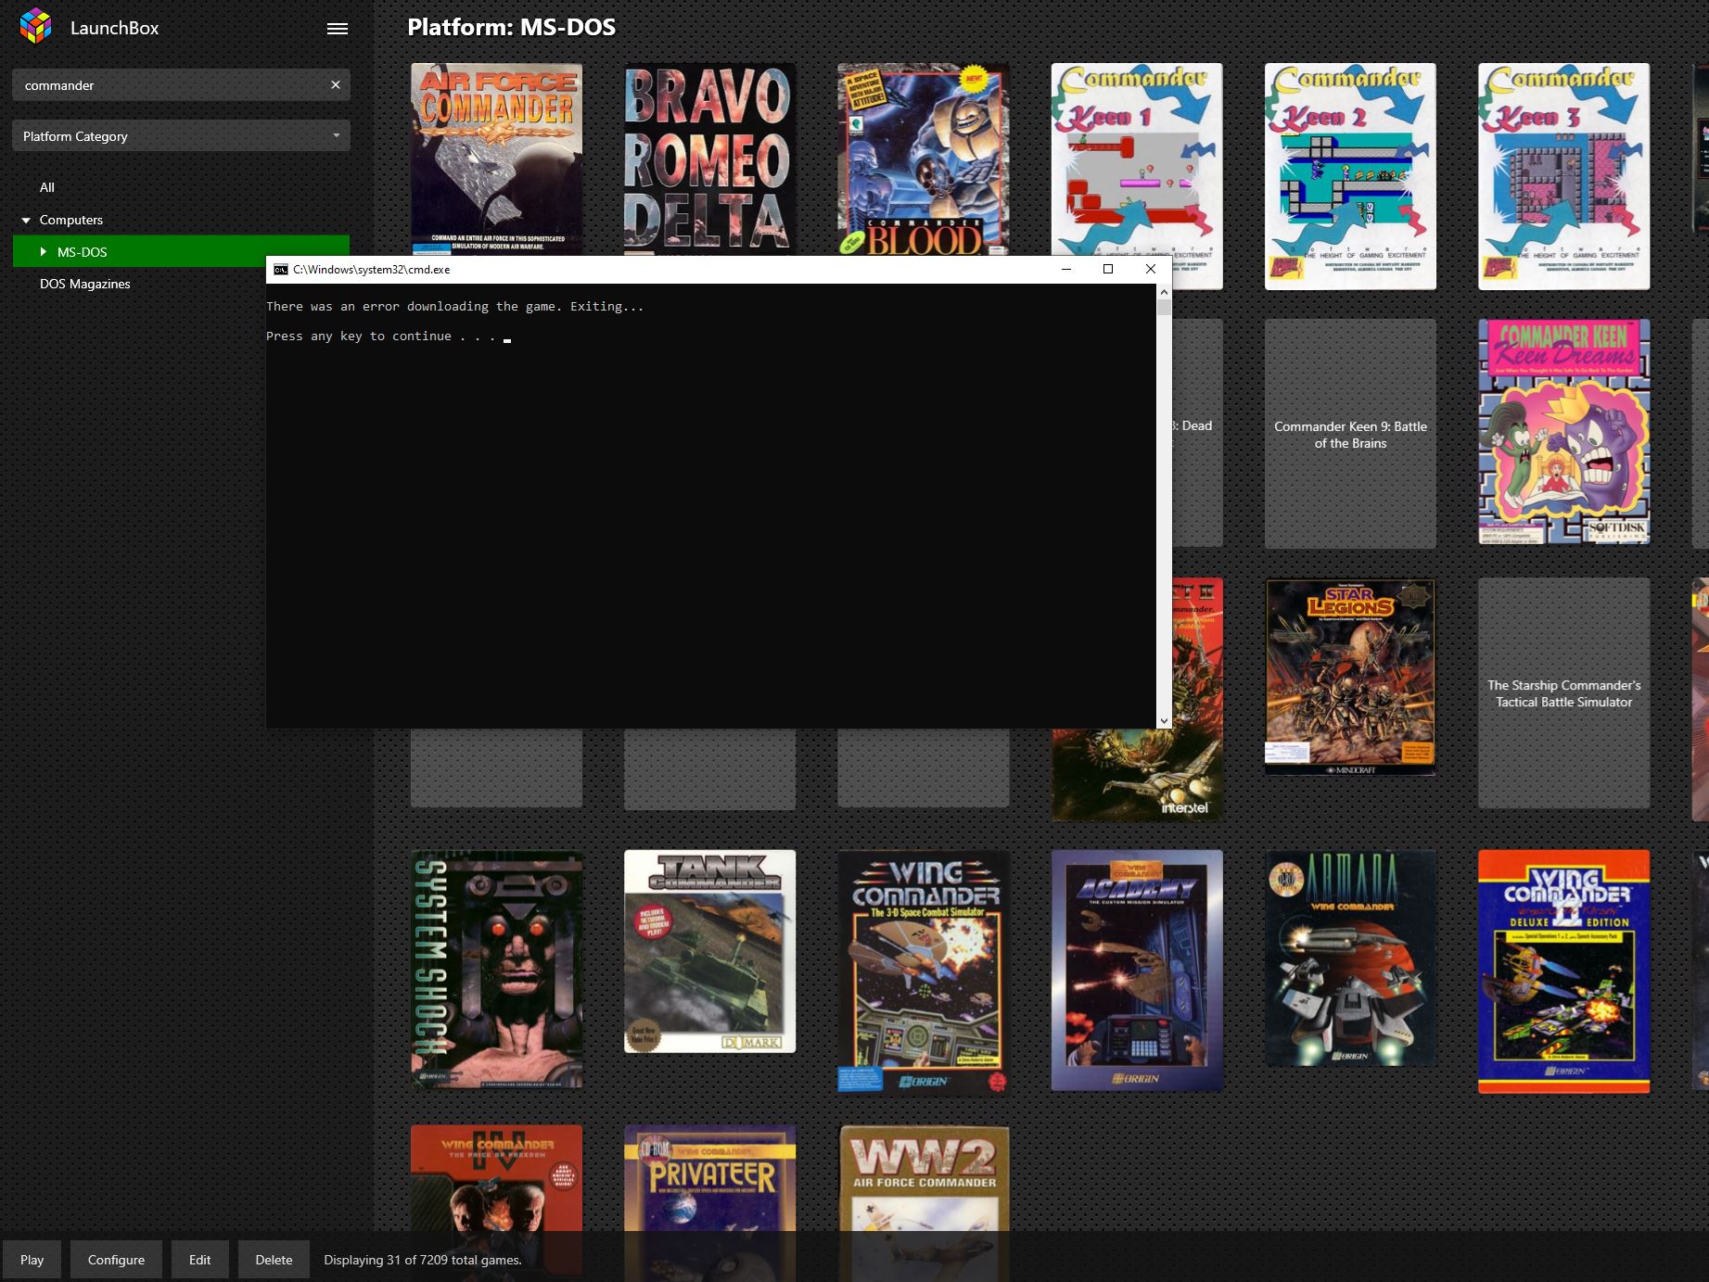The height and width of the screenshot is (1282, 1709).
Task: Select the Keen Dreams cover
Action: (x=1563, y=432)
